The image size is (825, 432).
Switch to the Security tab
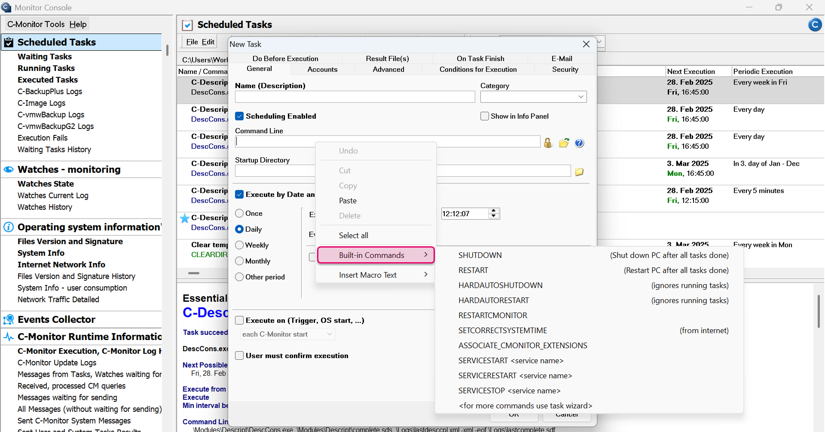[565, 69]
